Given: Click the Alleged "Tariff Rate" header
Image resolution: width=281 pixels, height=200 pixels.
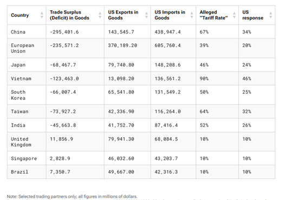Looking at the screenshot, I should pyautogui.click(x=214, y=15).
